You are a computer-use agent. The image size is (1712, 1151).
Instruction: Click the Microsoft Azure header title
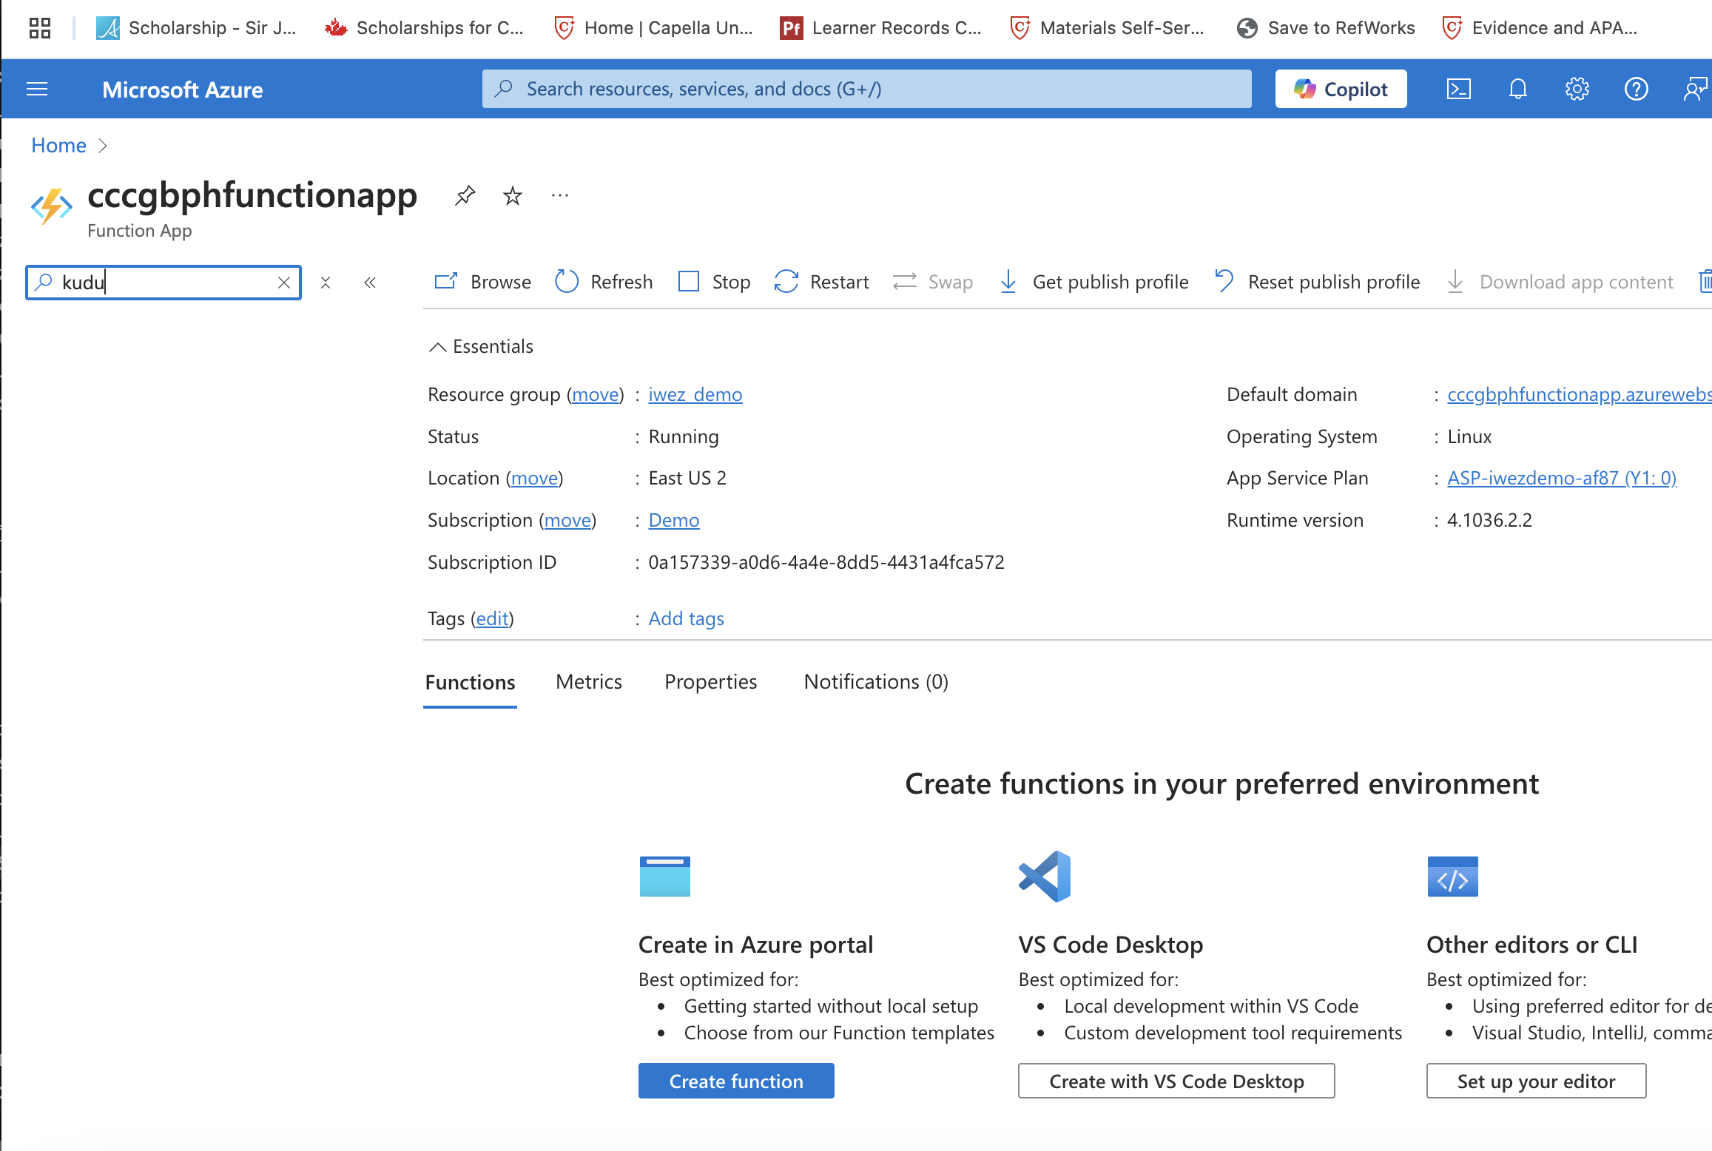pos(183,90)
